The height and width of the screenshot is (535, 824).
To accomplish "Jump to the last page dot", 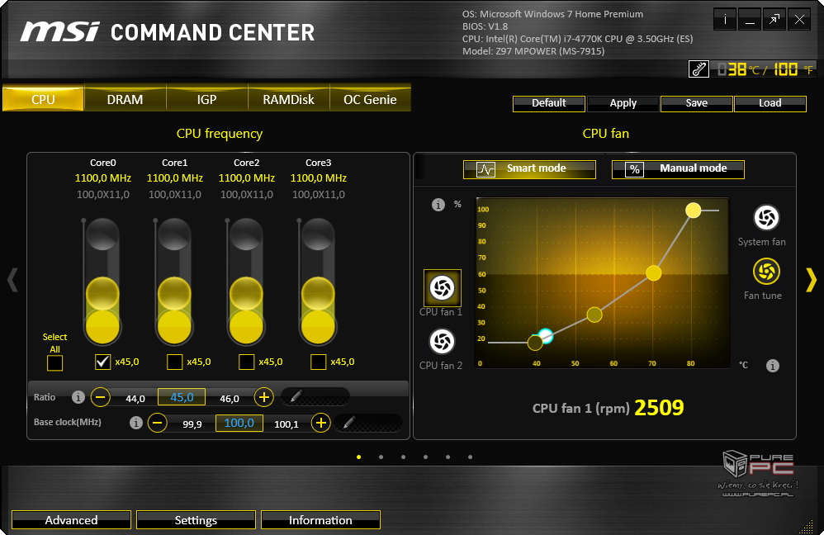I will click(x=471, y=457).
